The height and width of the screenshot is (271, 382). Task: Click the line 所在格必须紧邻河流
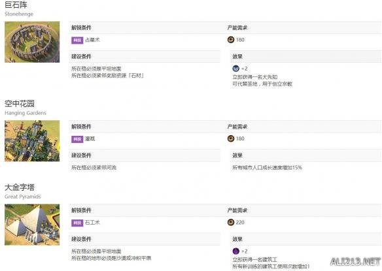pos(94,168)
